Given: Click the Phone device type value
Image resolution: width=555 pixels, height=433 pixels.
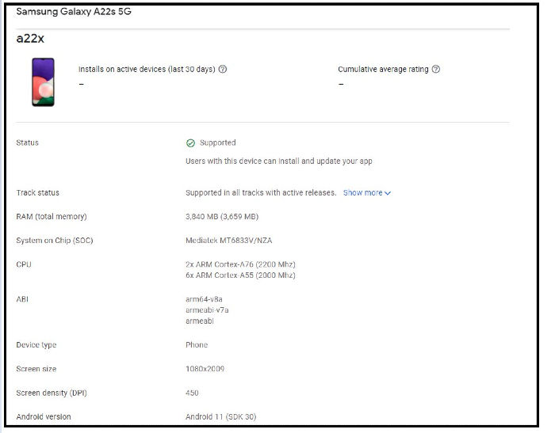Looking at the screenshot, I should [197, 344].
